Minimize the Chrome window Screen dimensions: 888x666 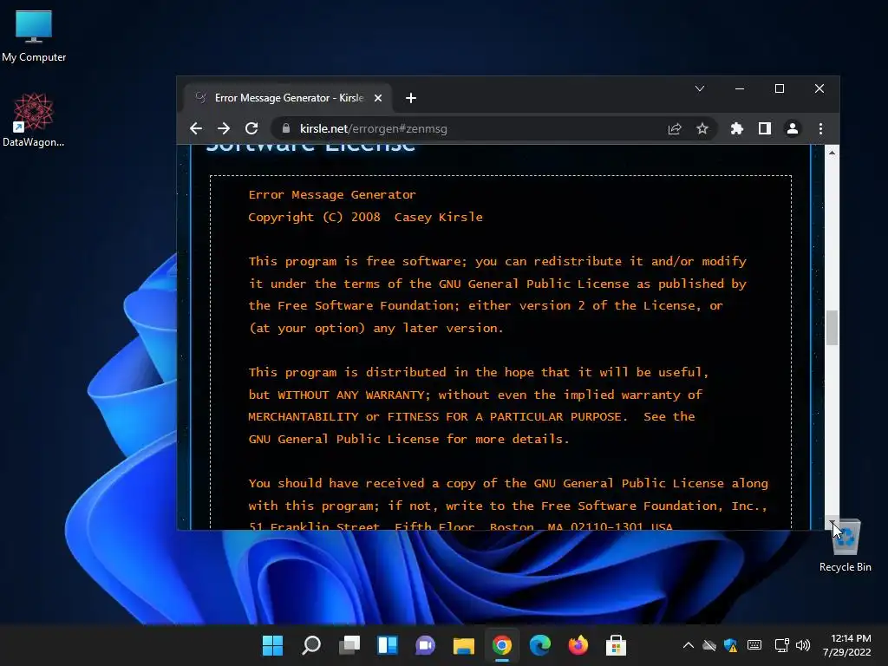click(740, 89)
